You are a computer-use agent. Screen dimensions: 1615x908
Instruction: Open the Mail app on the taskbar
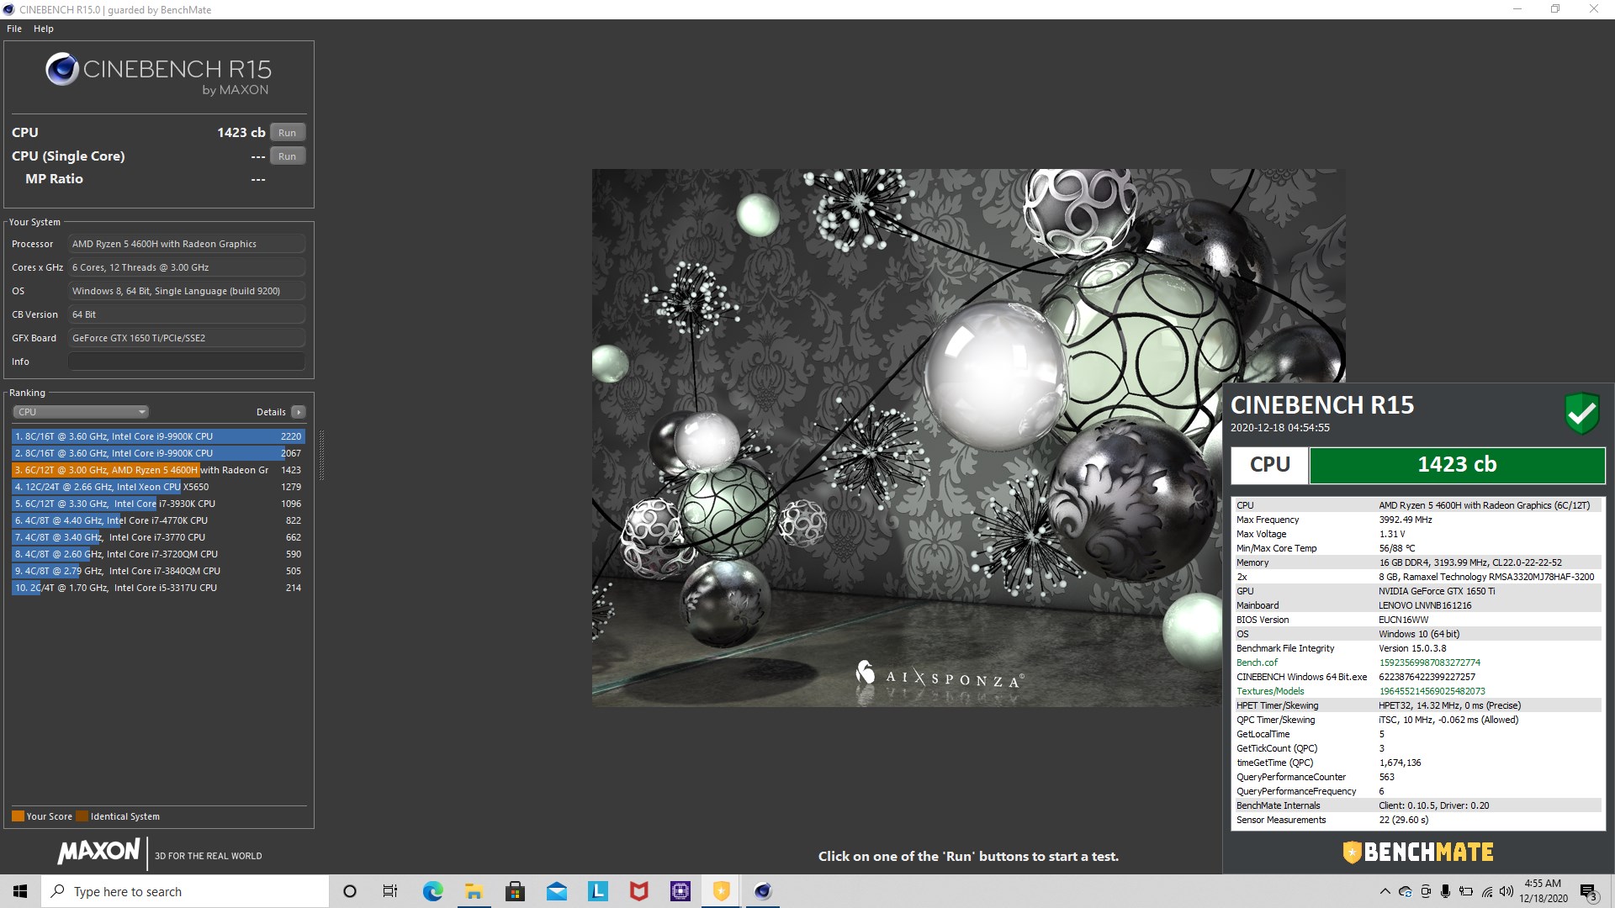point(556,891)
